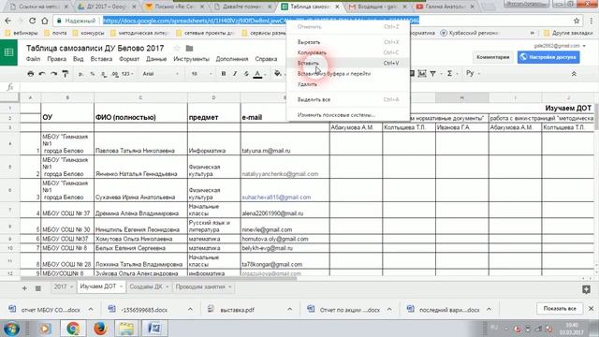Viewport: 599px width, 337px height.
Task: Open the Дополнения menu
Action: point(232,59)
